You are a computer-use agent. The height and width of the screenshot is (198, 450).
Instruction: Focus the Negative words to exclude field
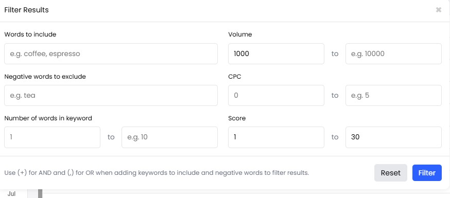coord(111,95)
